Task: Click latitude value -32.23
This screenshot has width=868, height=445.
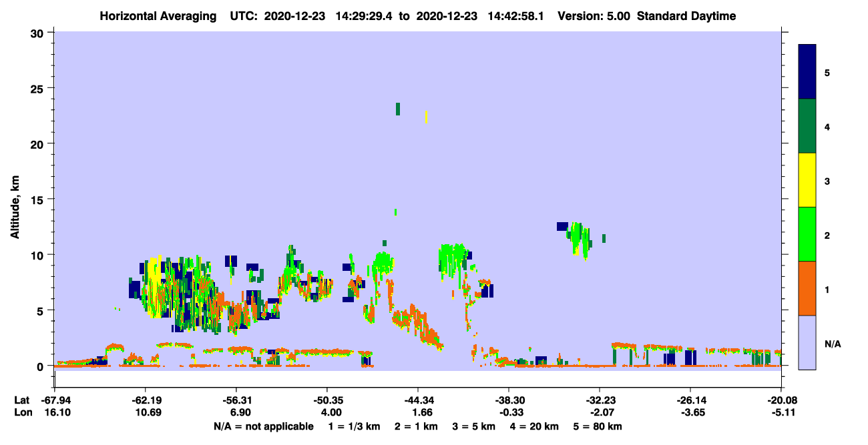Action: pyautogui.click(x=600, y=400)
